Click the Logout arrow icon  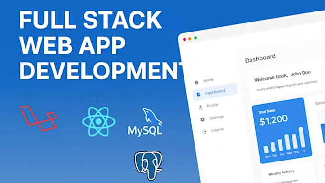pos(205,131)
